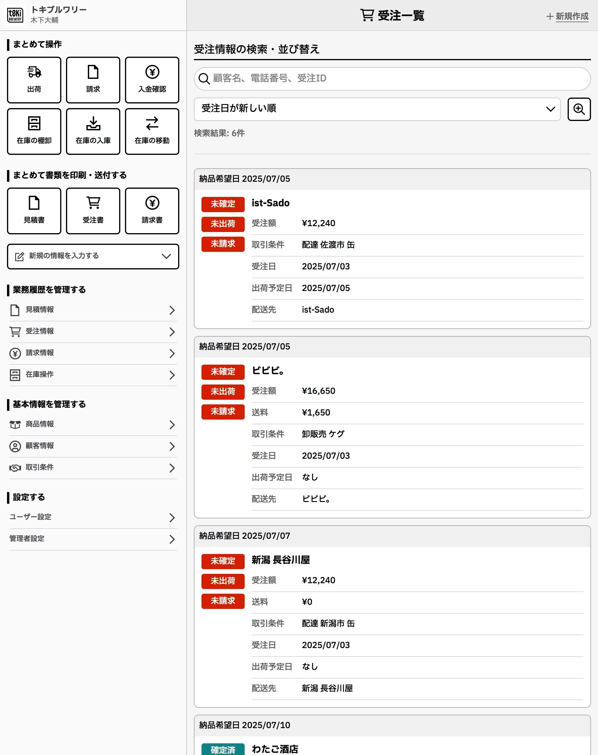Expand the 見積情報 chevron row
Screen dimensions: 598x755
(93, 310)
